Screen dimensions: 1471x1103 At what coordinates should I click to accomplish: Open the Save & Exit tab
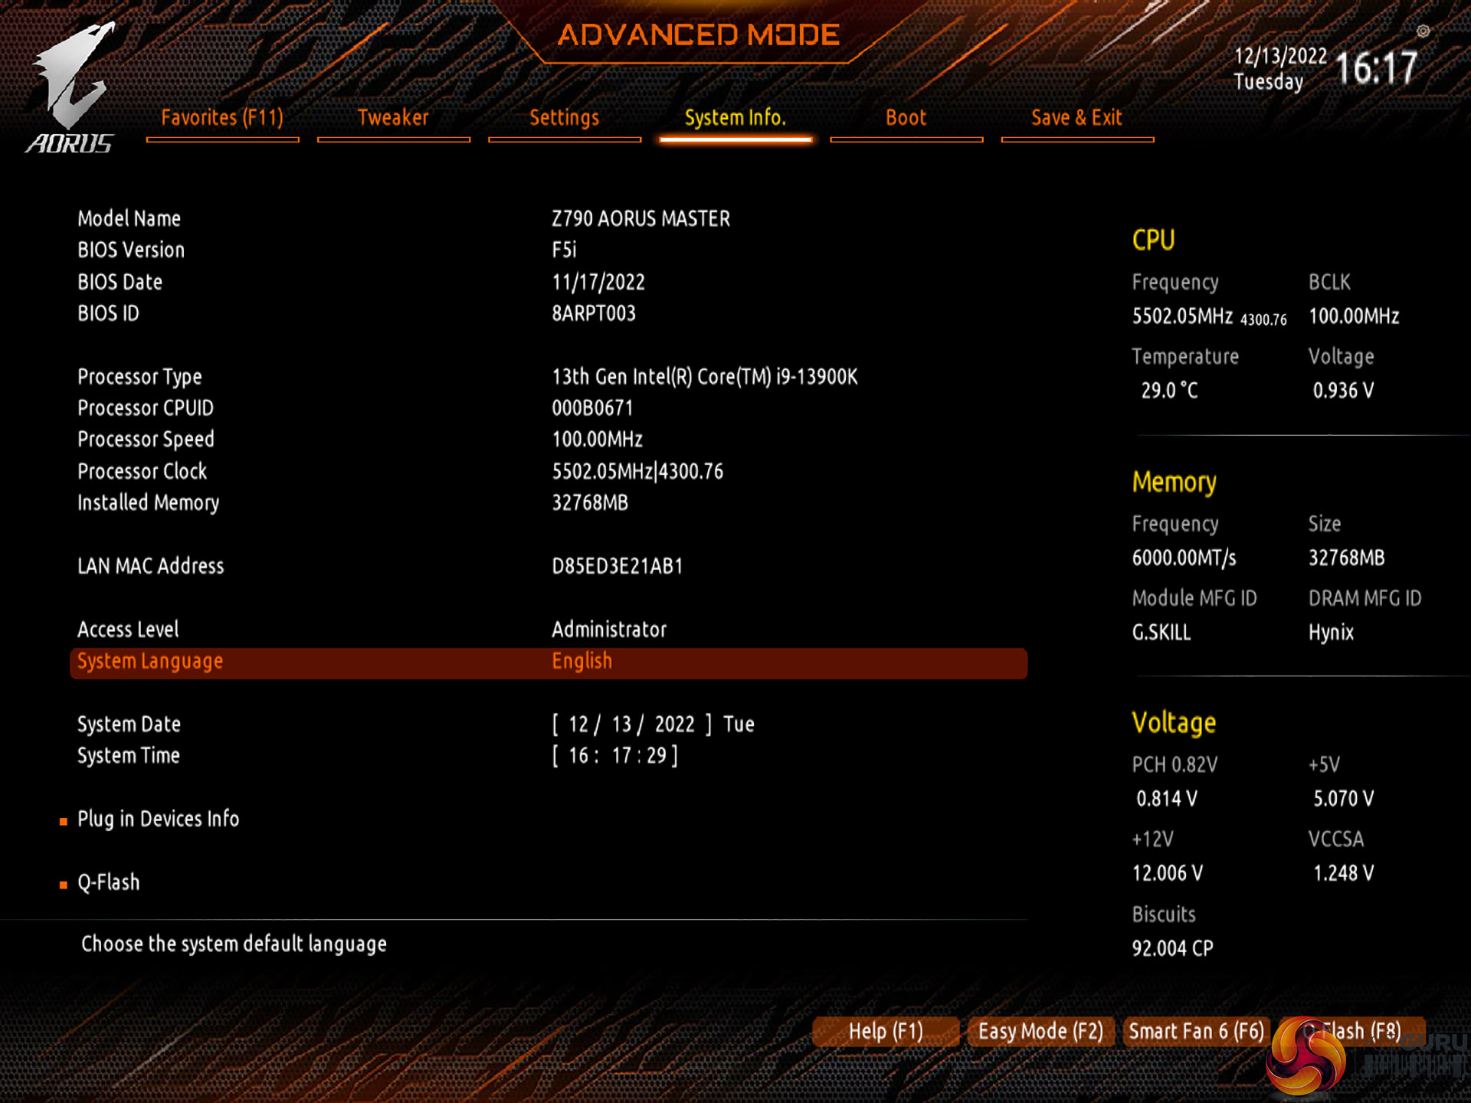[x=1076, y=118]
